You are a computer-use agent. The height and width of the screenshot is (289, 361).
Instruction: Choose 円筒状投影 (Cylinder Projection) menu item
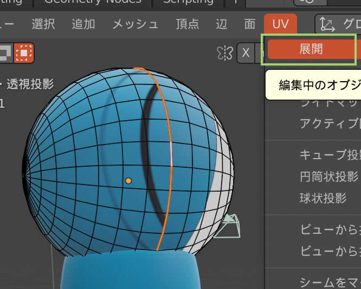pos(329,176)
